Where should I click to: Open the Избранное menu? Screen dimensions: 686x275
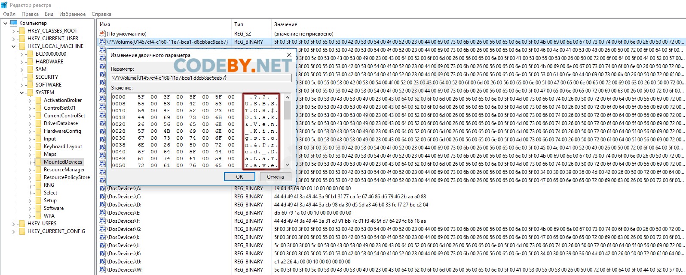click(x=72, y=14)
